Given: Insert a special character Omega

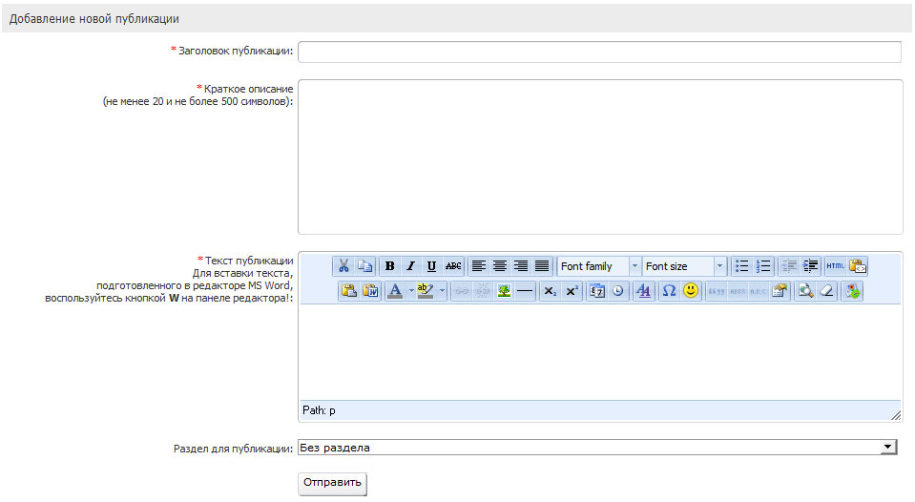Looking at the screenshot, I should coord(669,291).
